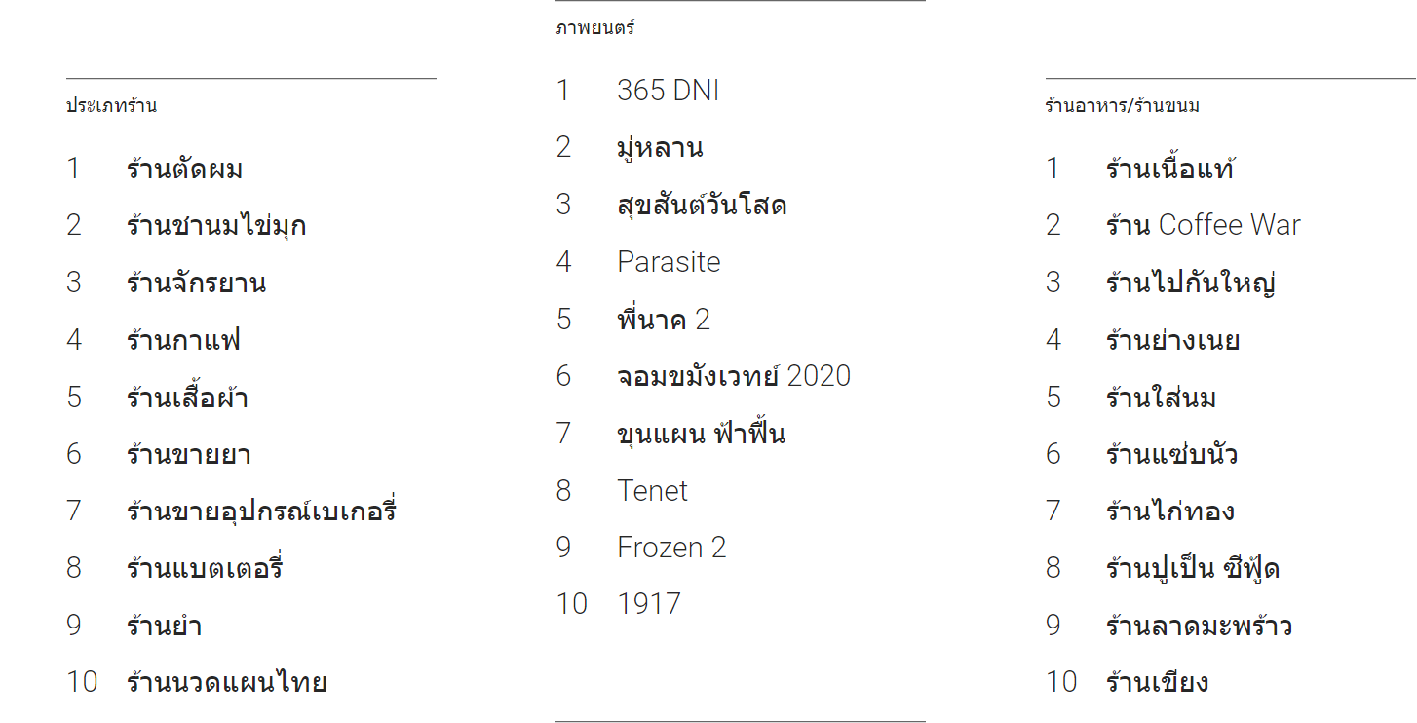Screen dimensions: 1417x723
Task: Select ร้านจักรยาน in shop types list
Action: (x=196, y=284)
